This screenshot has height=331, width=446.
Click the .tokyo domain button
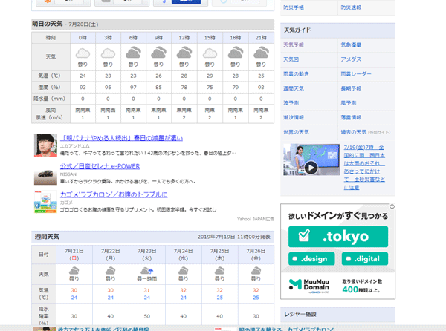click(x=338, y=237)
